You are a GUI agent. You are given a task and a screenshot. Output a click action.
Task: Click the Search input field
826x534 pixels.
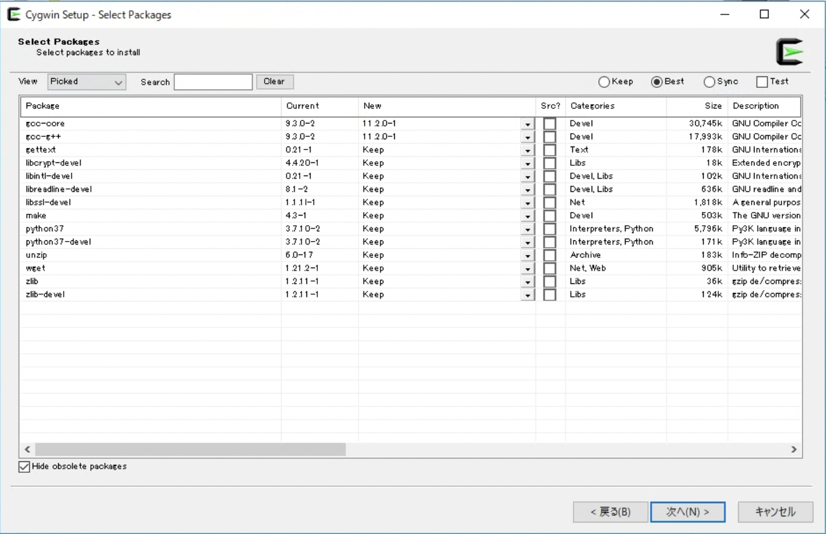coord(213,81)
